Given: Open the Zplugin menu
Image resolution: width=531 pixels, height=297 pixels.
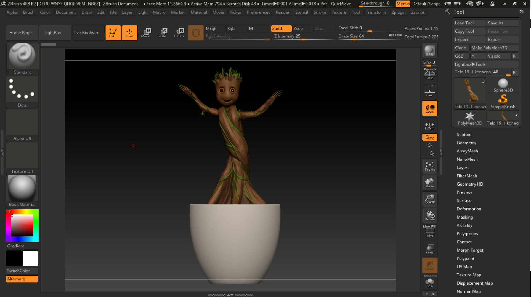Looking at the screenshot, I should 399,12.
